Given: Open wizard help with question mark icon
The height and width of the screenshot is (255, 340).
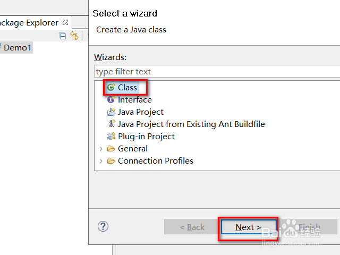Looking at the screenshot, I should click(103, 227).
